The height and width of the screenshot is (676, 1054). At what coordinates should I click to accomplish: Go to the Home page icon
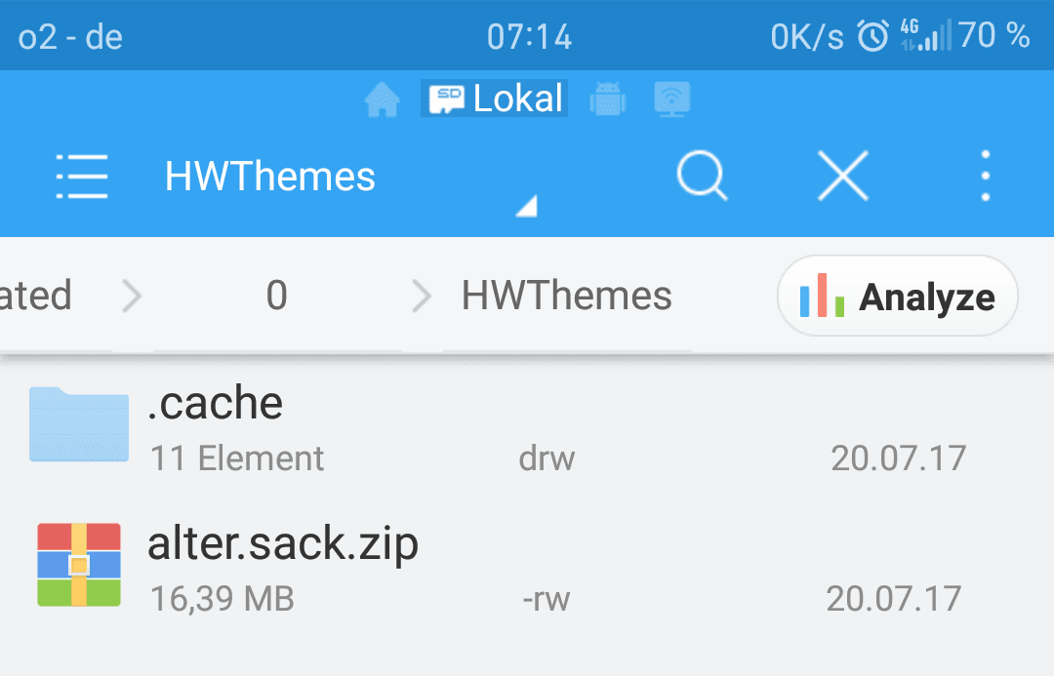coord(382,99)
